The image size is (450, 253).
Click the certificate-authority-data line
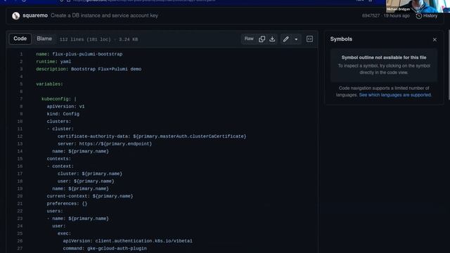coord(152,136)
